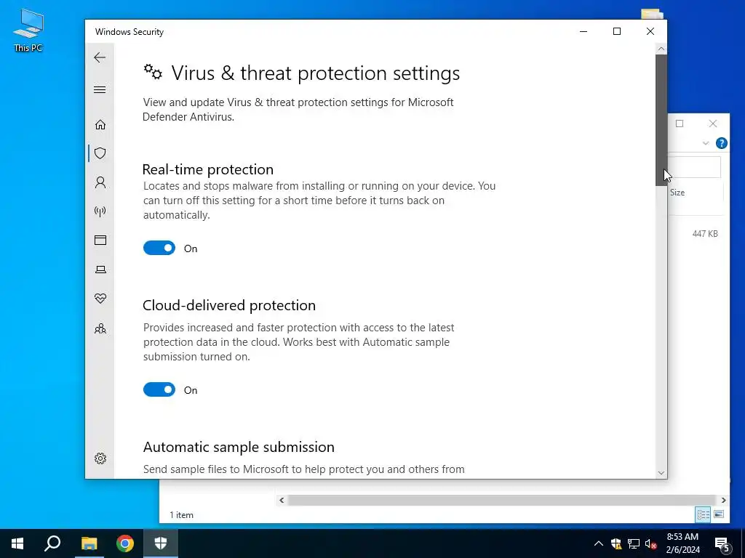This screenshot has width=745, height=558.
Task: Switch to details view in File Explorer
Action: coord(703,514)
